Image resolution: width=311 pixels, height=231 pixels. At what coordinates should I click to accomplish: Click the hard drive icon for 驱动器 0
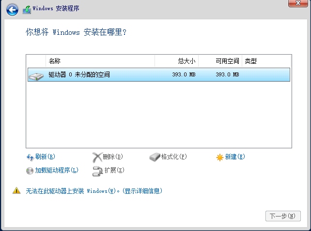36,76
